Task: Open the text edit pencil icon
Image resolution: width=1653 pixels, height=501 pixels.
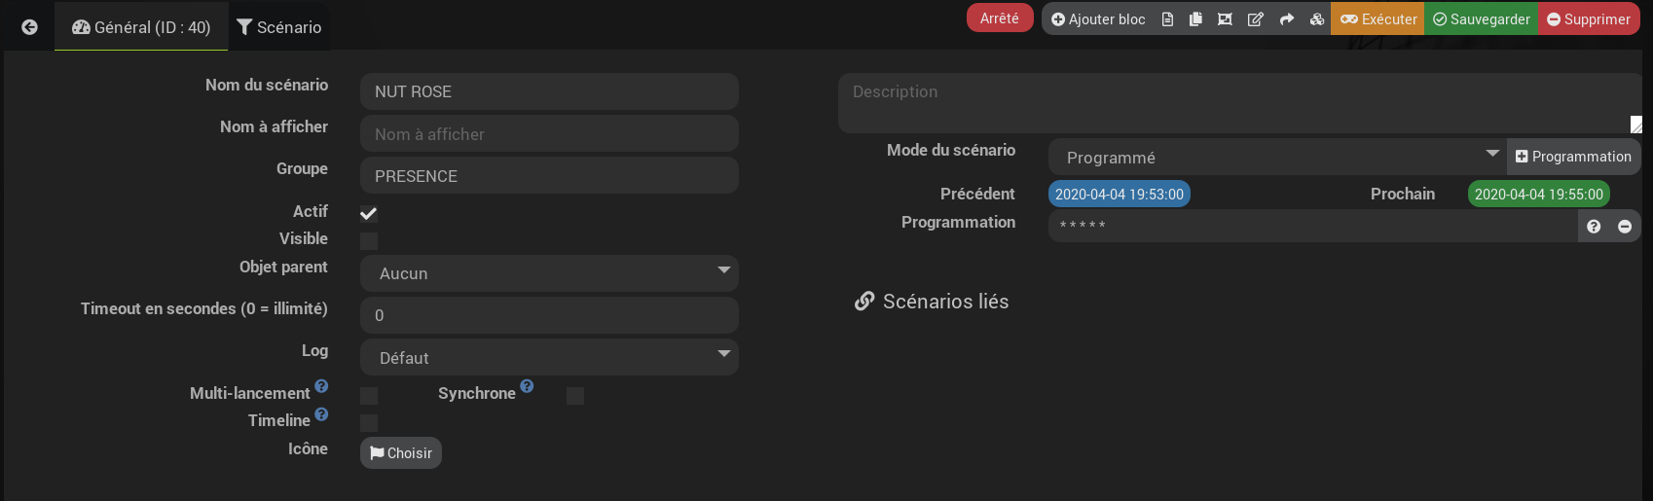Action: [x=1256, y=19]
